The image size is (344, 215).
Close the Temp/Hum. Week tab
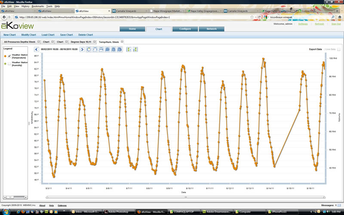tap(122, 42)
